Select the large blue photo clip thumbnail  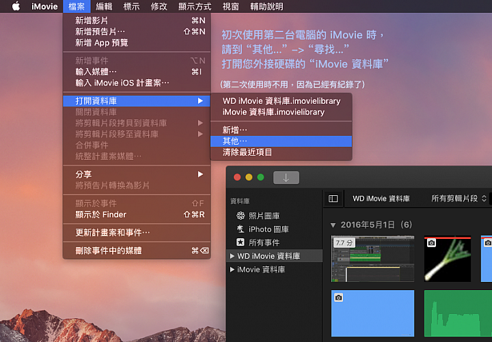[373, 313]
